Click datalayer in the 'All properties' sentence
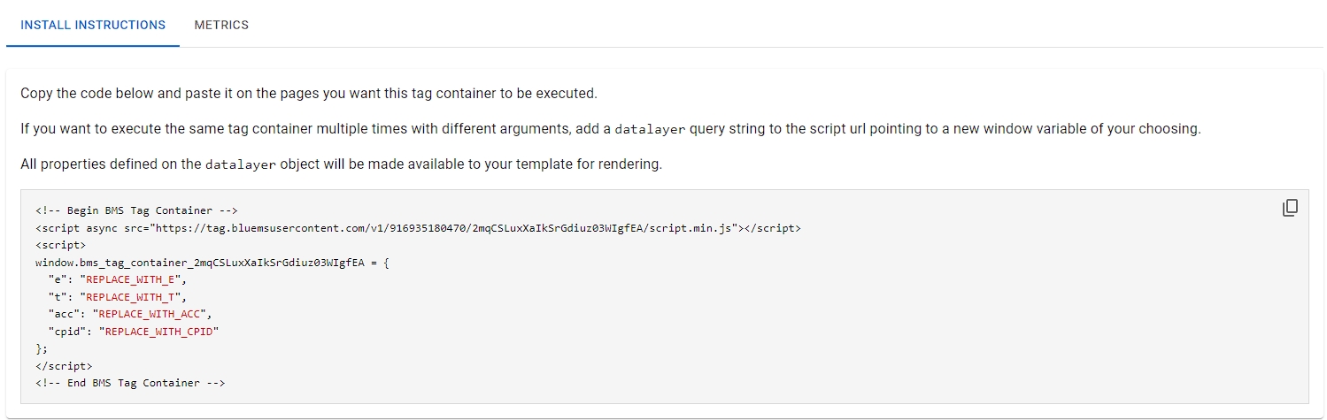Screen dimensions: 1327x420 pyautogui.click(x=240, y=164)
